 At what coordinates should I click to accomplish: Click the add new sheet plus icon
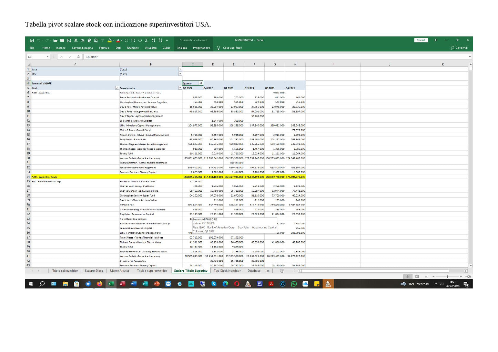pos(282,271)
